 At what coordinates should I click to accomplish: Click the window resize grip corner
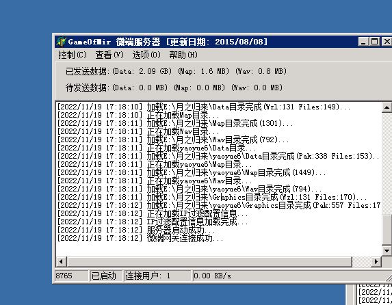click(x=389, y=278)
